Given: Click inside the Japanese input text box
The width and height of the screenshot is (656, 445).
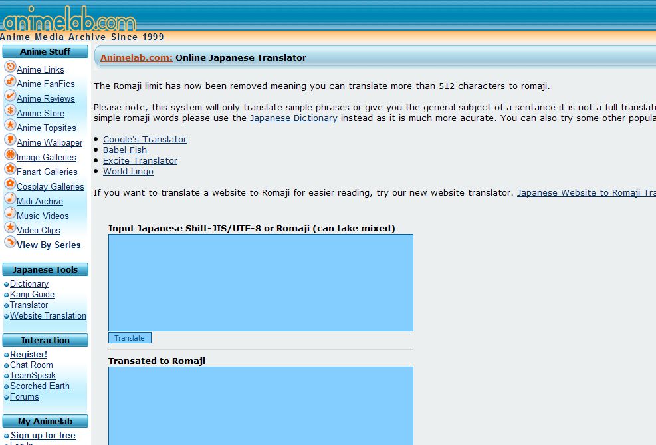Looking at the screenshot, I should tap(261, 282).
